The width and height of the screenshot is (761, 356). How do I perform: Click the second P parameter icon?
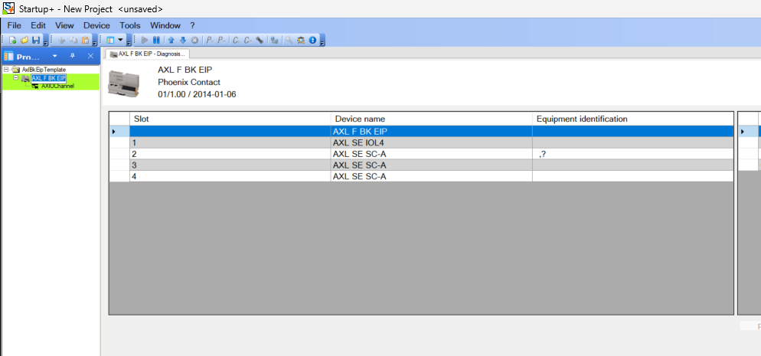[221, 41]
